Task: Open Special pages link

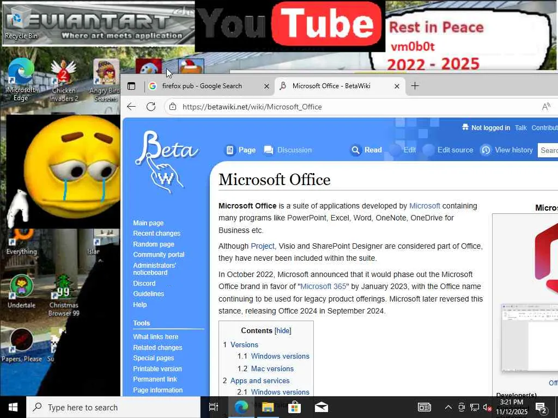Action: 154,358
